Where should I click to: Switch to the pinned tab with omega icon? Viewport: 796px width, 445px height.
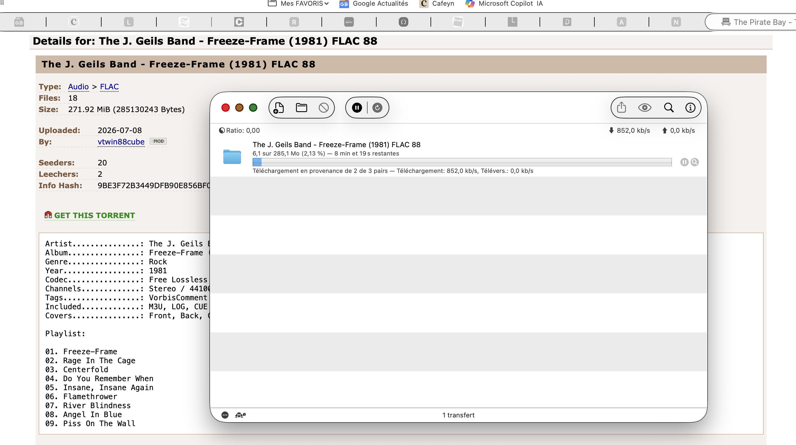coord(403,22)
